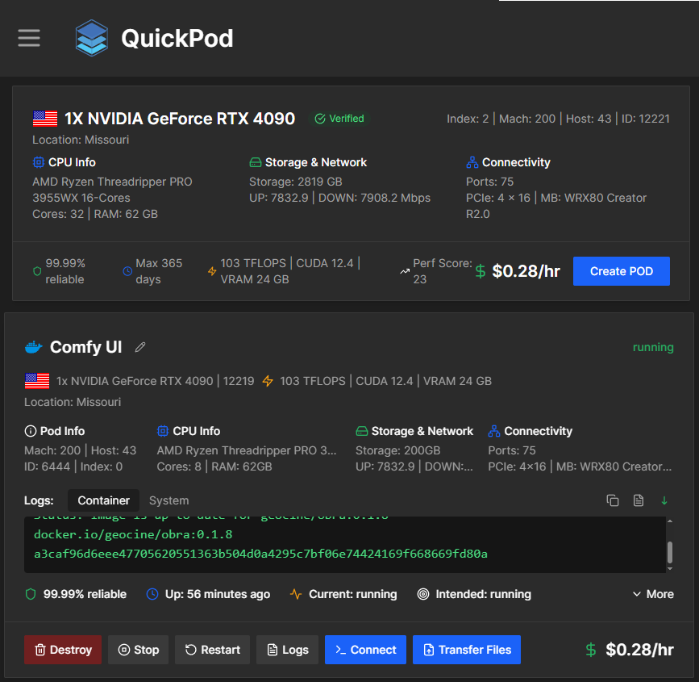Click the 'Storage: 2819 GB' text
The width and height of the screenshot is (699, 682).
click(x=296, y=182)
